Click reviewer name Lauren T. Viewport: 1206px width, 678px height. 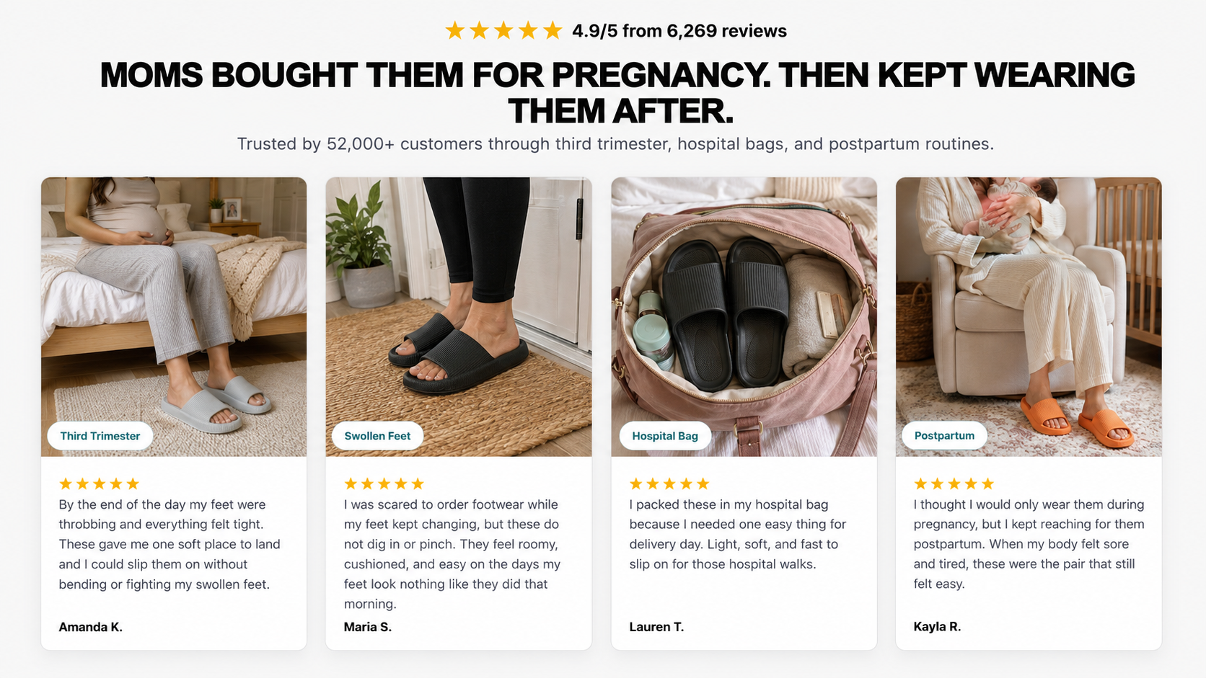click(x=656, y=627)
